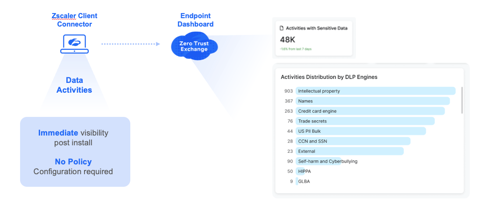Click the CCN and SSN bar
The width and height of the screenshot is (481, 204).
(353, 141)
